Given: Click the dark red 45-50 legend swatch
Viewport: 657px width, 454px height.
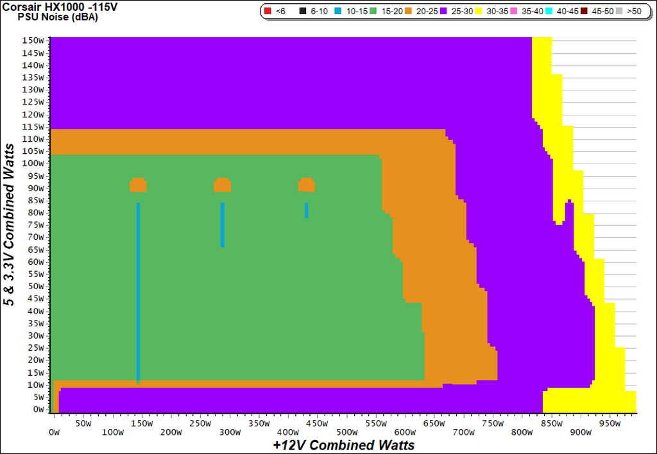Looking at the screenshot, I should click(x=584, y=12).
